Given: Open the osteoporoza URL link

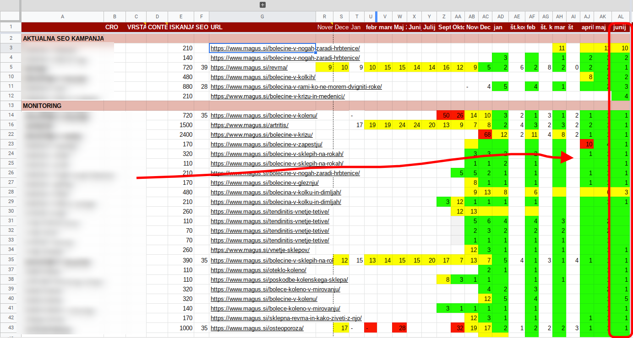Looking at the screenshot, I should pos(256,328).
